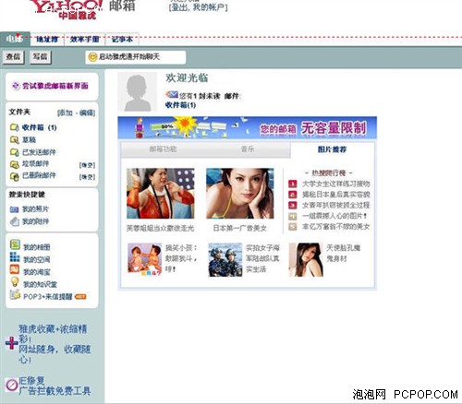
Task: Open the Japanese ad beauty photo thumbnail
Action: [x=239, y=194]
